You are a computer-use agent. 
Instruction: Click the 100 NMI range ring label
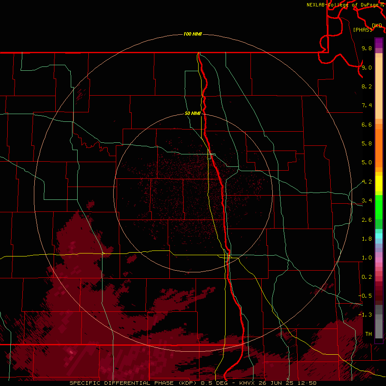tap(193, 34)
